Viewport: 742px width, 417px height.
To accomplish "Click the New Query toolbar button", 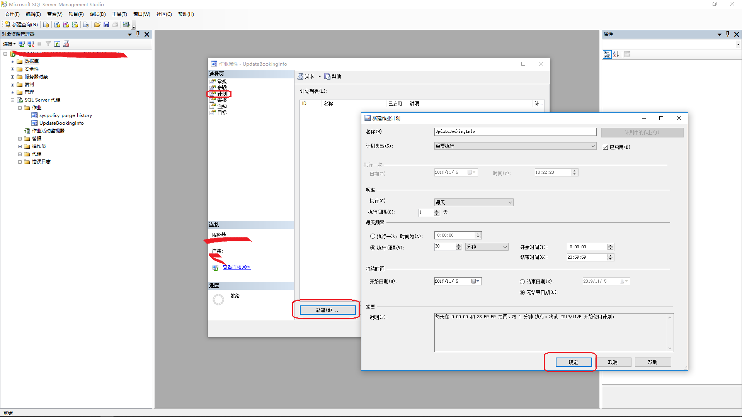I will [22, 24].
